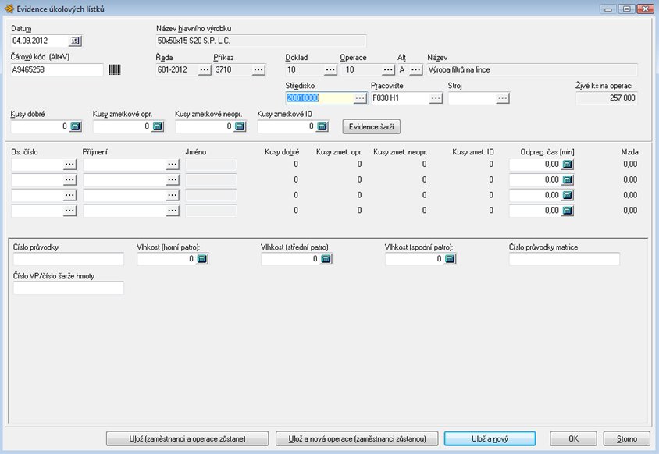Viewport: 659px width, 454px height.
Task: Click the Středisko input field
Action: [x=320, y=98]
